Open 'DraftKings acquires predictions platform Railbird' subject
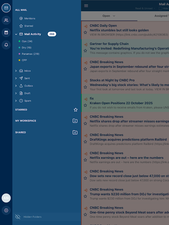The width and height of the screenshot is (169, 225). pyautogui.click(x=128, y=139)
